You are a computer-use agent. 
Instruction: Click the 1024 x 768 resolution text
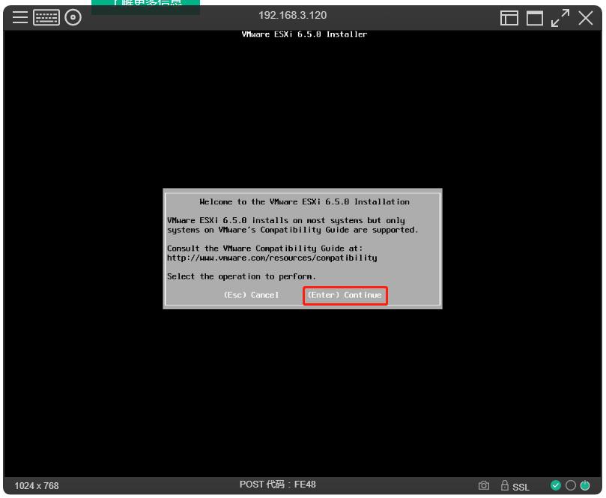coord(37,485)
